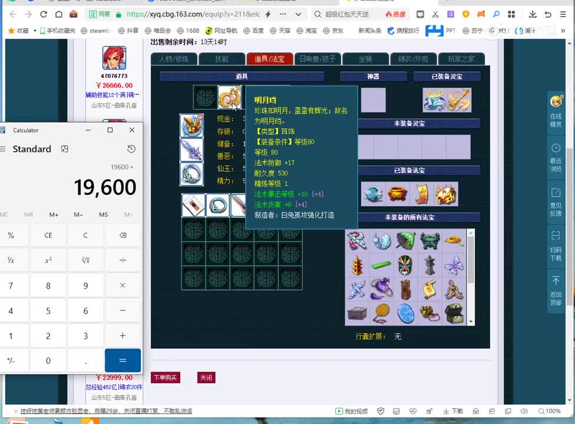Image resolution: width=575 pixels, height=424 pixels.
Task: Open 1688 bookmark link
Action: pos(188,31)
